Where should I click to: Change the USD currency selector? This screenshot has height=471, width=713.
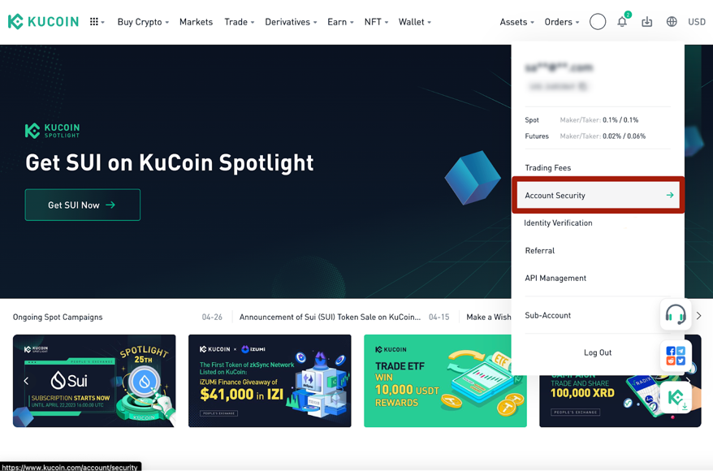pyautogui.click(x=697, y=22)
